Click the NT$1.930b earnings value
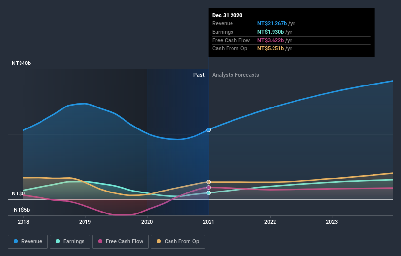 [x=271, y=32]
